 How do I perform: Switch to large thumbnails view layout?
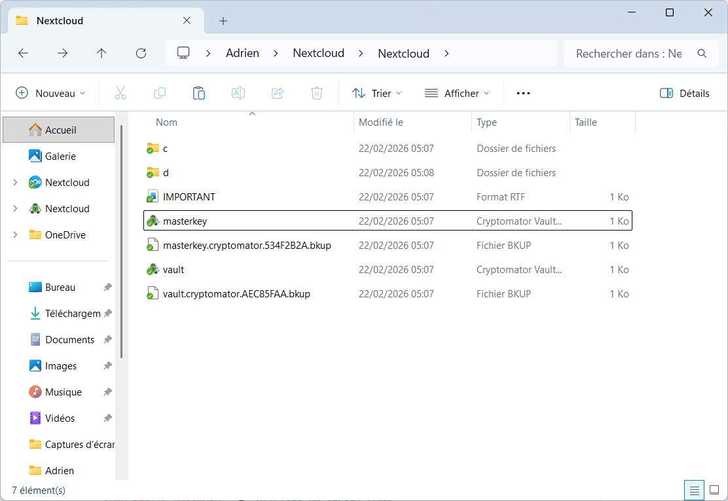[714, 490]
